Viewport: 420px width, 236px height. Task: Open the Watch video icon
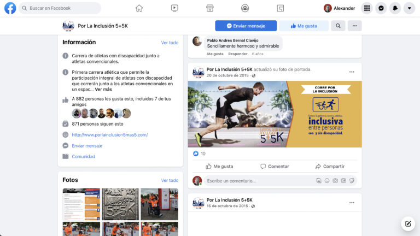[x=174, y=8]
